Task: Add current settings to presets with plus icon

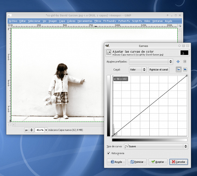Action: [x=178, y=61]
